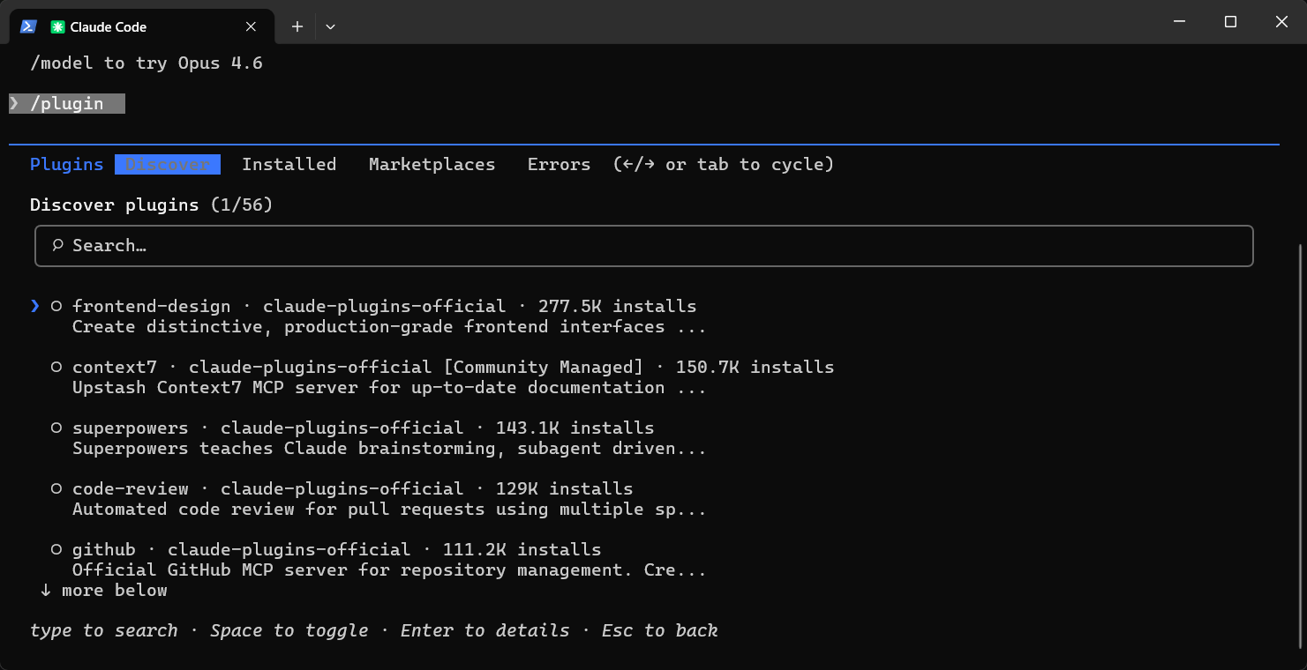Maximize the terminal window
This screenshot has height=670, width=1307.
point(1230,22)
